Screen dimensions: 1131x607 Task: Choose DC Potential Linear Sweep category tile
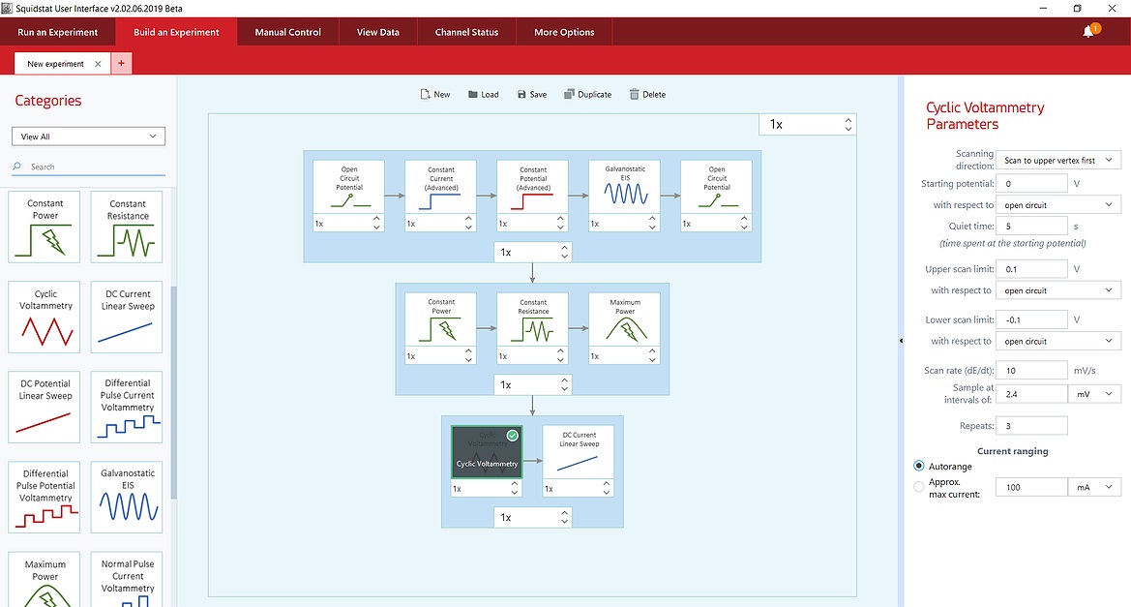(x=45, y=407)
